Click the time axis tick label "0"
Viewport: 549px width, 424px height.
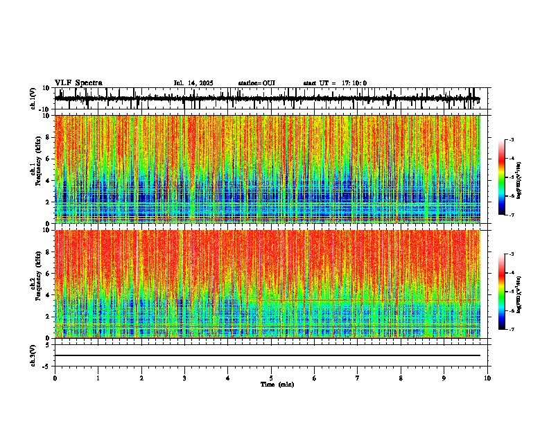pyautogui.click(x=55, y=378)
